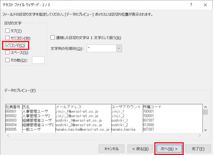Click employee number 000003 in preview
Viewport: 213px width, 155px height.
(x=11, y=120)
